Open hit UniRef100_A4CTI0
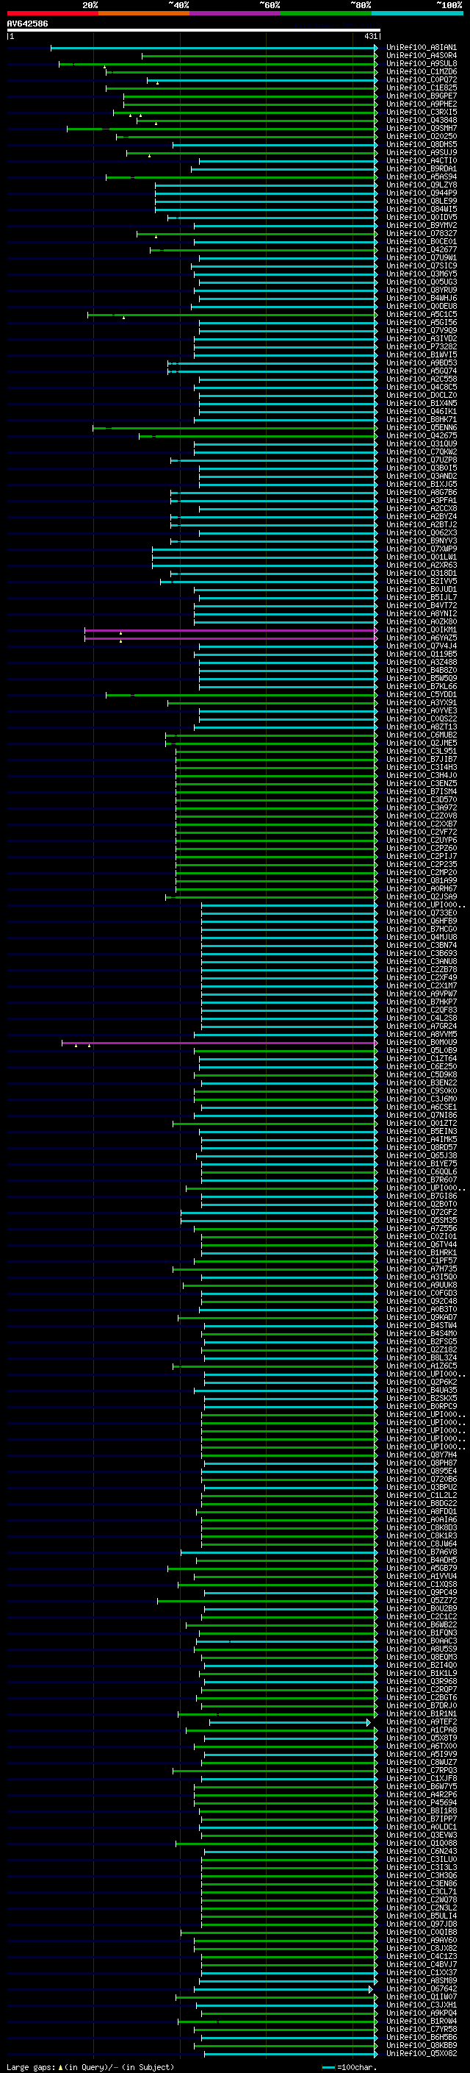The width and height of the screenshot is (470, 2073). click(422, 160)
